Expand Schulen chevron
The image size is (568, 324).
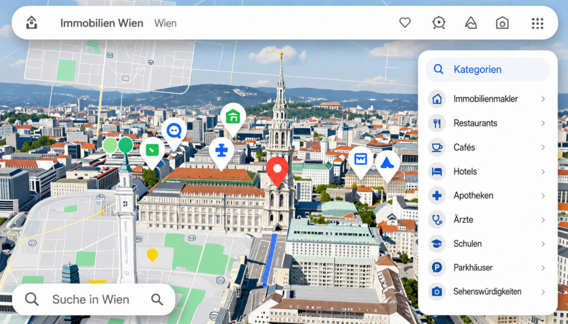(x=543, y=244)
